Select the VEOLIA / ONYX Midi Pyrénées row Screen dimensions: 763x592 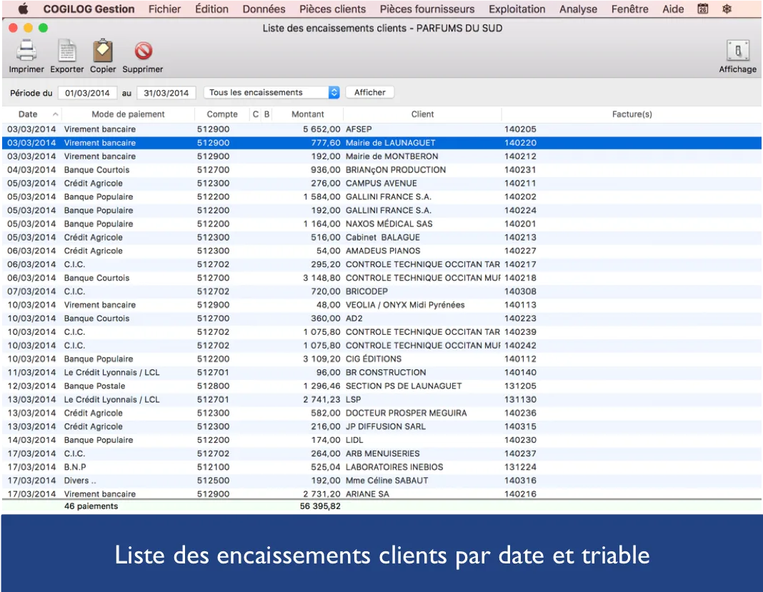click(381, 305)
